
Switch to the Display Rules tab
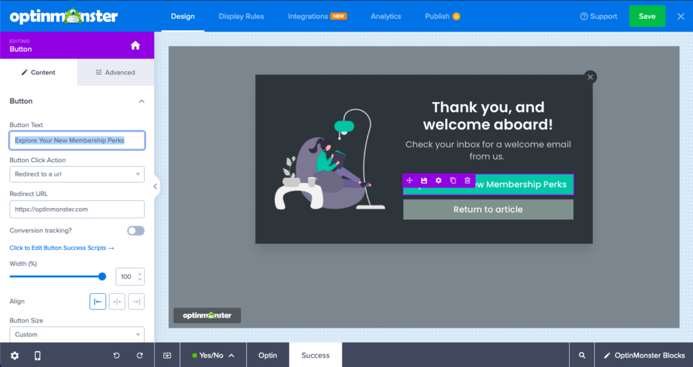click(x=241, y=16)
